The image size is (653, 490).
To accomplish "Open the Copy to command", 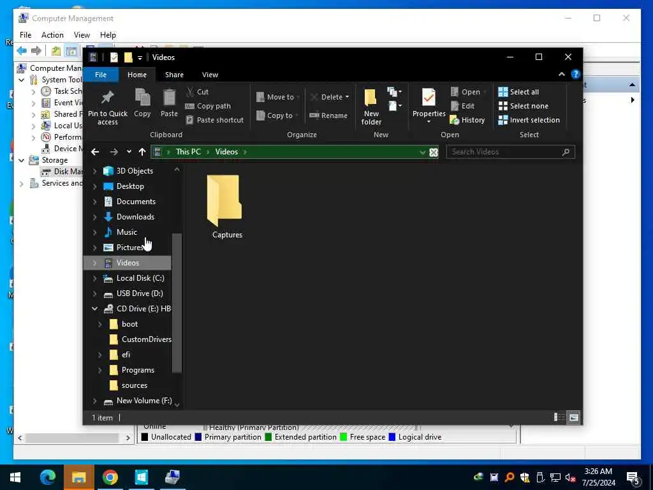I will (x=277, y=115).
